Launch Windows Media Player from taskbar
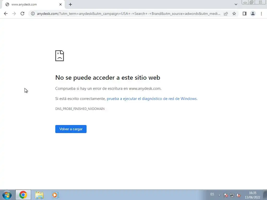The height and width of the screenshot is (200, 267). point(55,195)
